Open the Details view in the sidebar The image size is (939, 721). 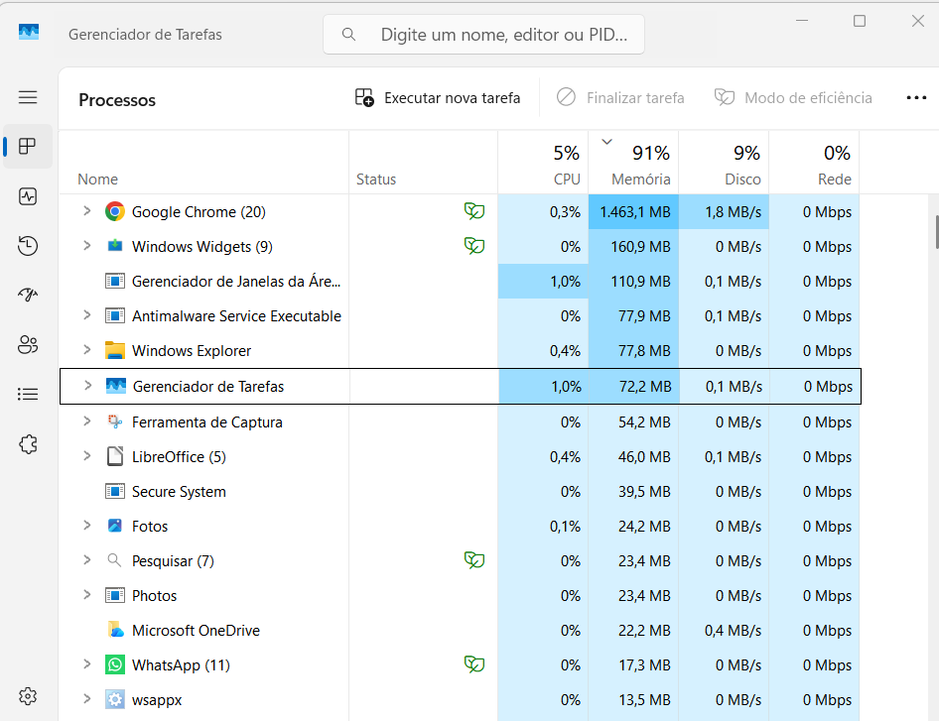tap(28, 394)
